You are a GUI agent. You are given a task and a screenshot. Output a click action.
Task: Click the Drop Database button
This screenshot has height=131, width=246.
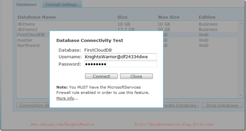[x=222, y=105]
